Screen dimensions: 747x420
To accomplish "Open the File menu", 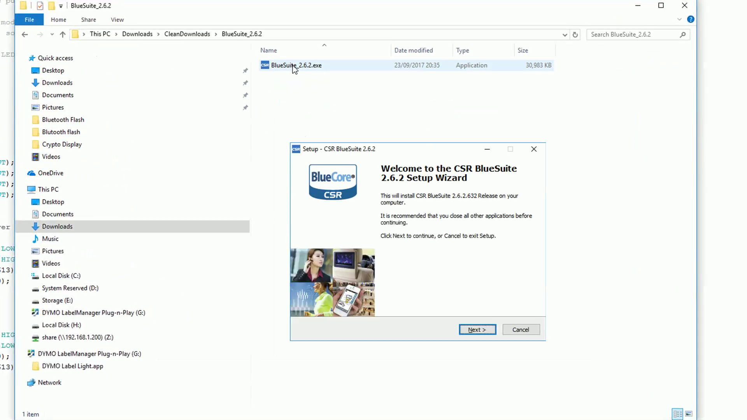I will (x=29, y=19).
